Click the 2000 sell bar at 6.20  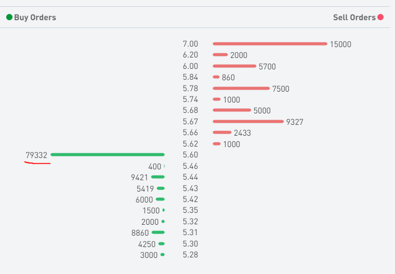tap(220, 55)
